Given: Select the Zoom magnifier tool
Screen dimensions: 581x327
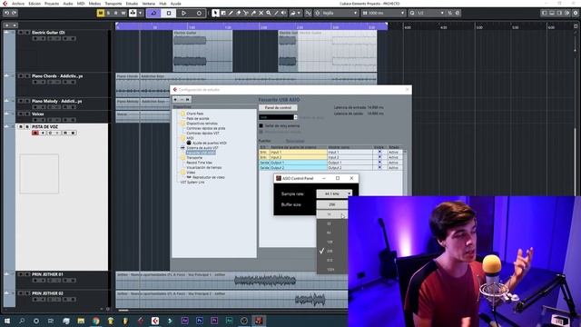Looking at the screenshot, I should [x=269, y=13].
